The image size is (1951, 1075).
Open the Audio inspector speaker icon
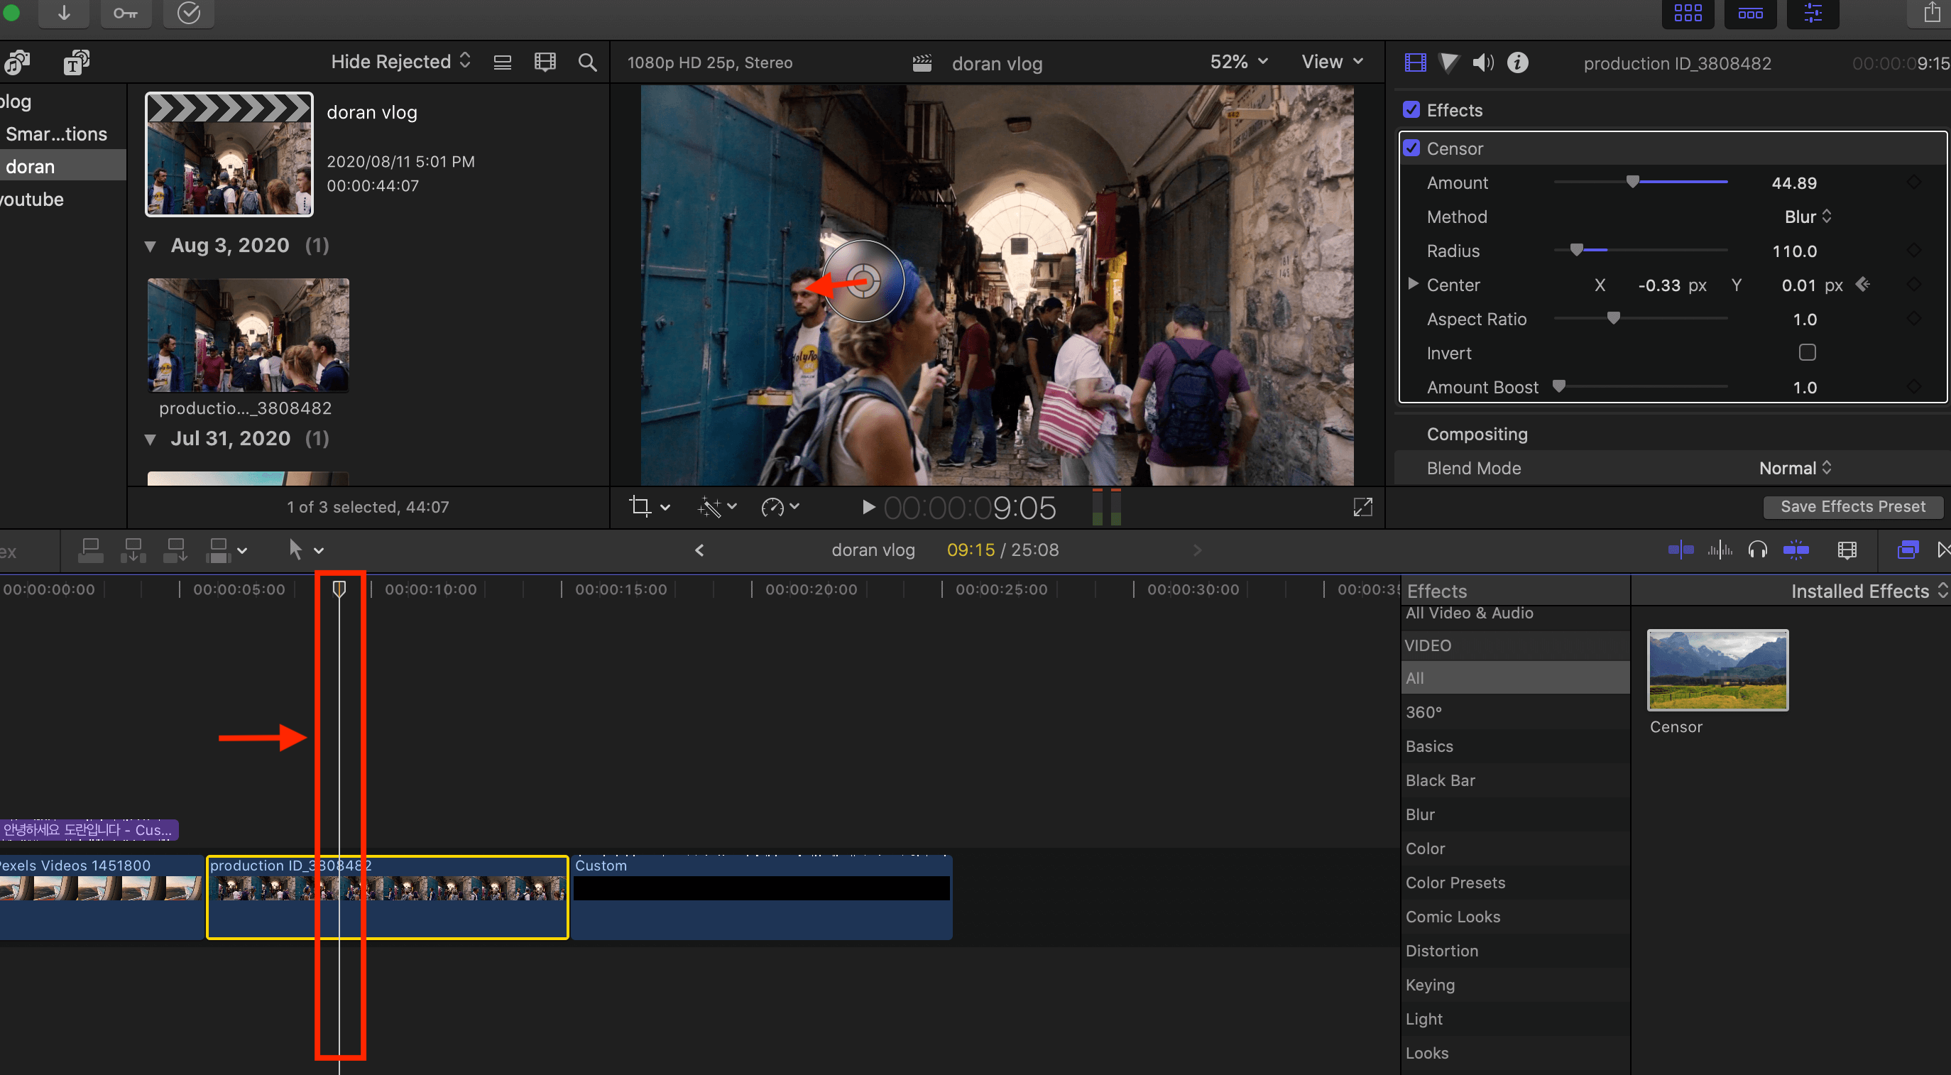tap(1482, 63)
